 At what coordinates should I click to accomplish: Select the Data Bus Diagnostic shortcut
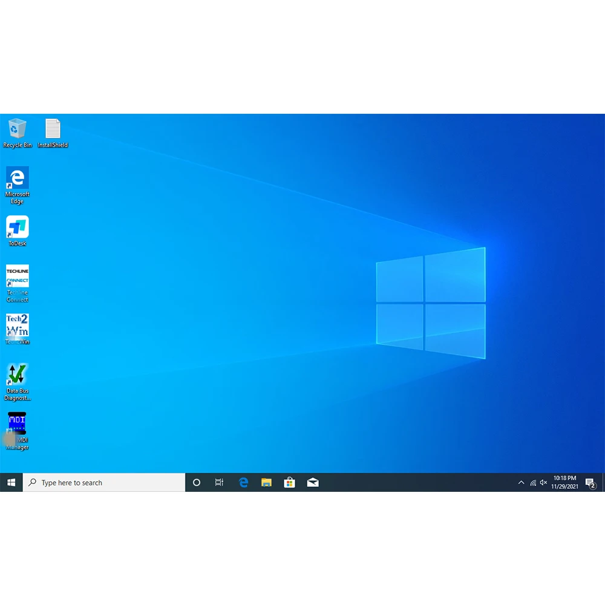point(17,382)
